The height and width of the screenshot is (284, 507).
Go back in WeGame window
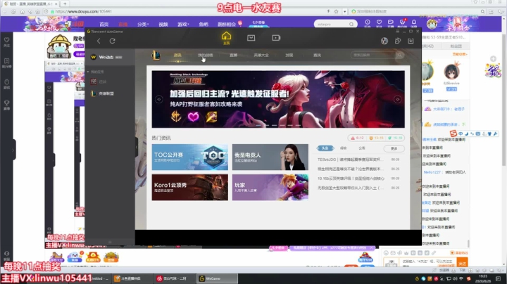(99, 41)
